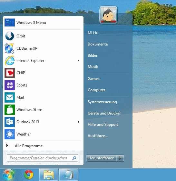This screenshot has height=181, width=176.
Task: Focus the Programme/Dateien durchsuchen search box
Action: tap(43, 158)
